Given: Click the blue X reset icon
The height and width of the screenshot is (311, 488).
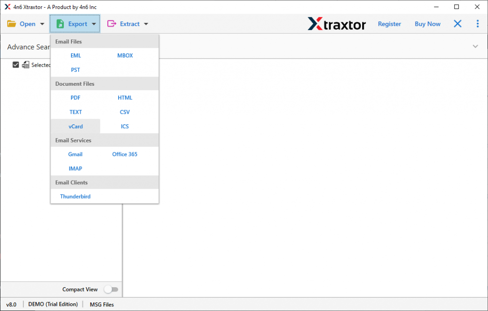Looking at the screenshot, I should 457,23.
